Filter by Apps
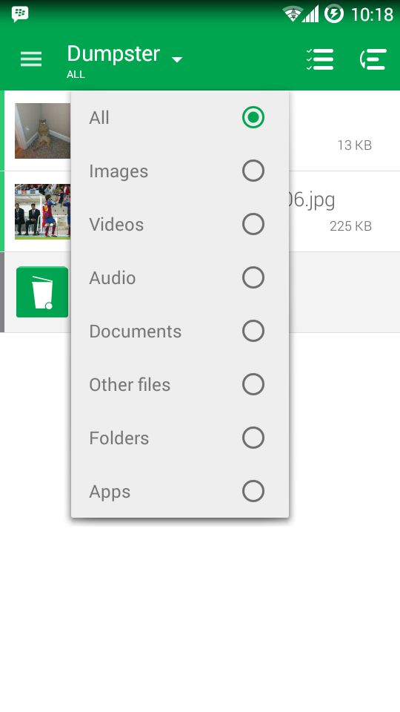This screenshot has width=400, height=712. click(x=179, y=491)
